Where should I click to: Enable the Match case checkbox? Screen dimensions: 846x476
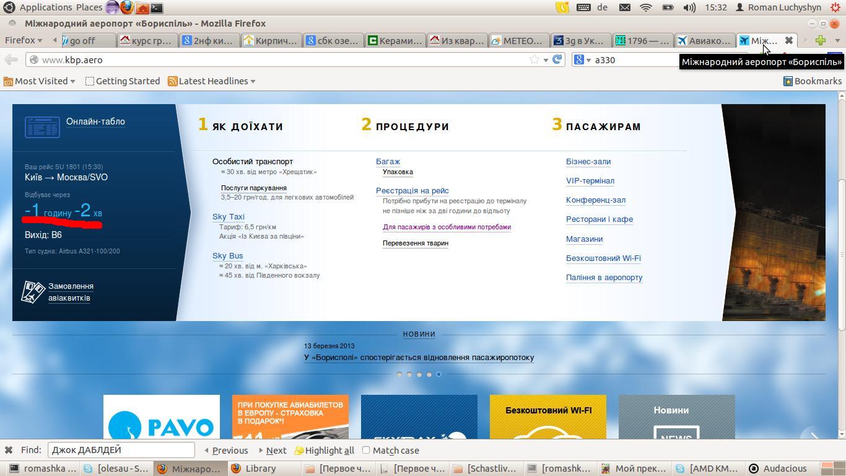366,450
